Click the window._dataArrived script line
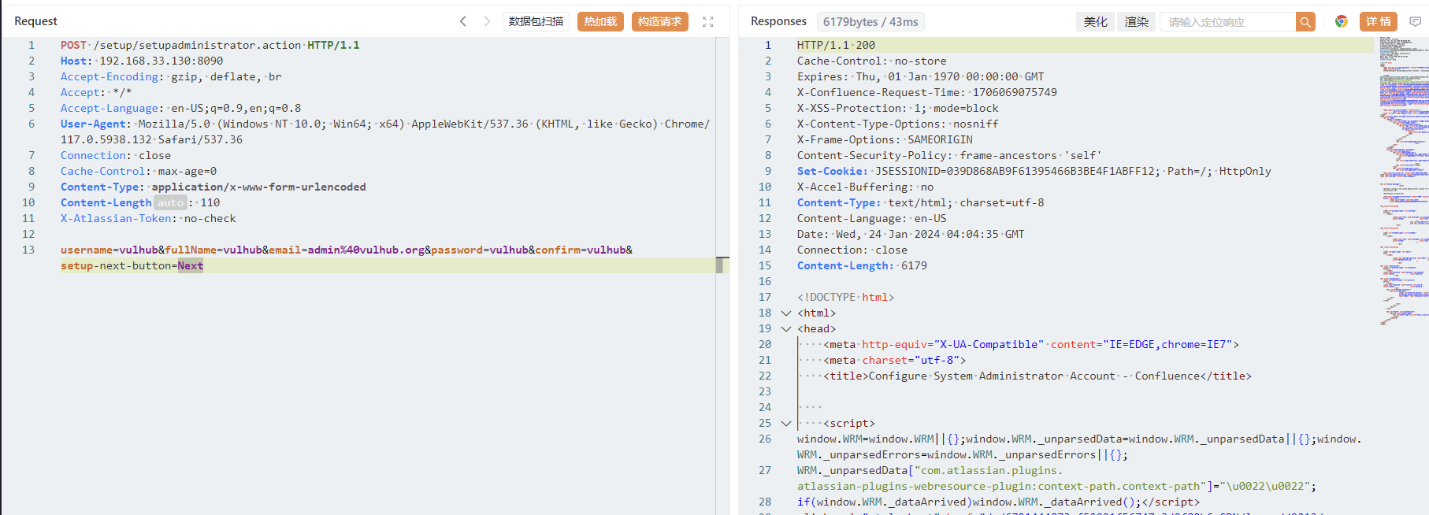The image size is (1429, 515). pos(998,502)
